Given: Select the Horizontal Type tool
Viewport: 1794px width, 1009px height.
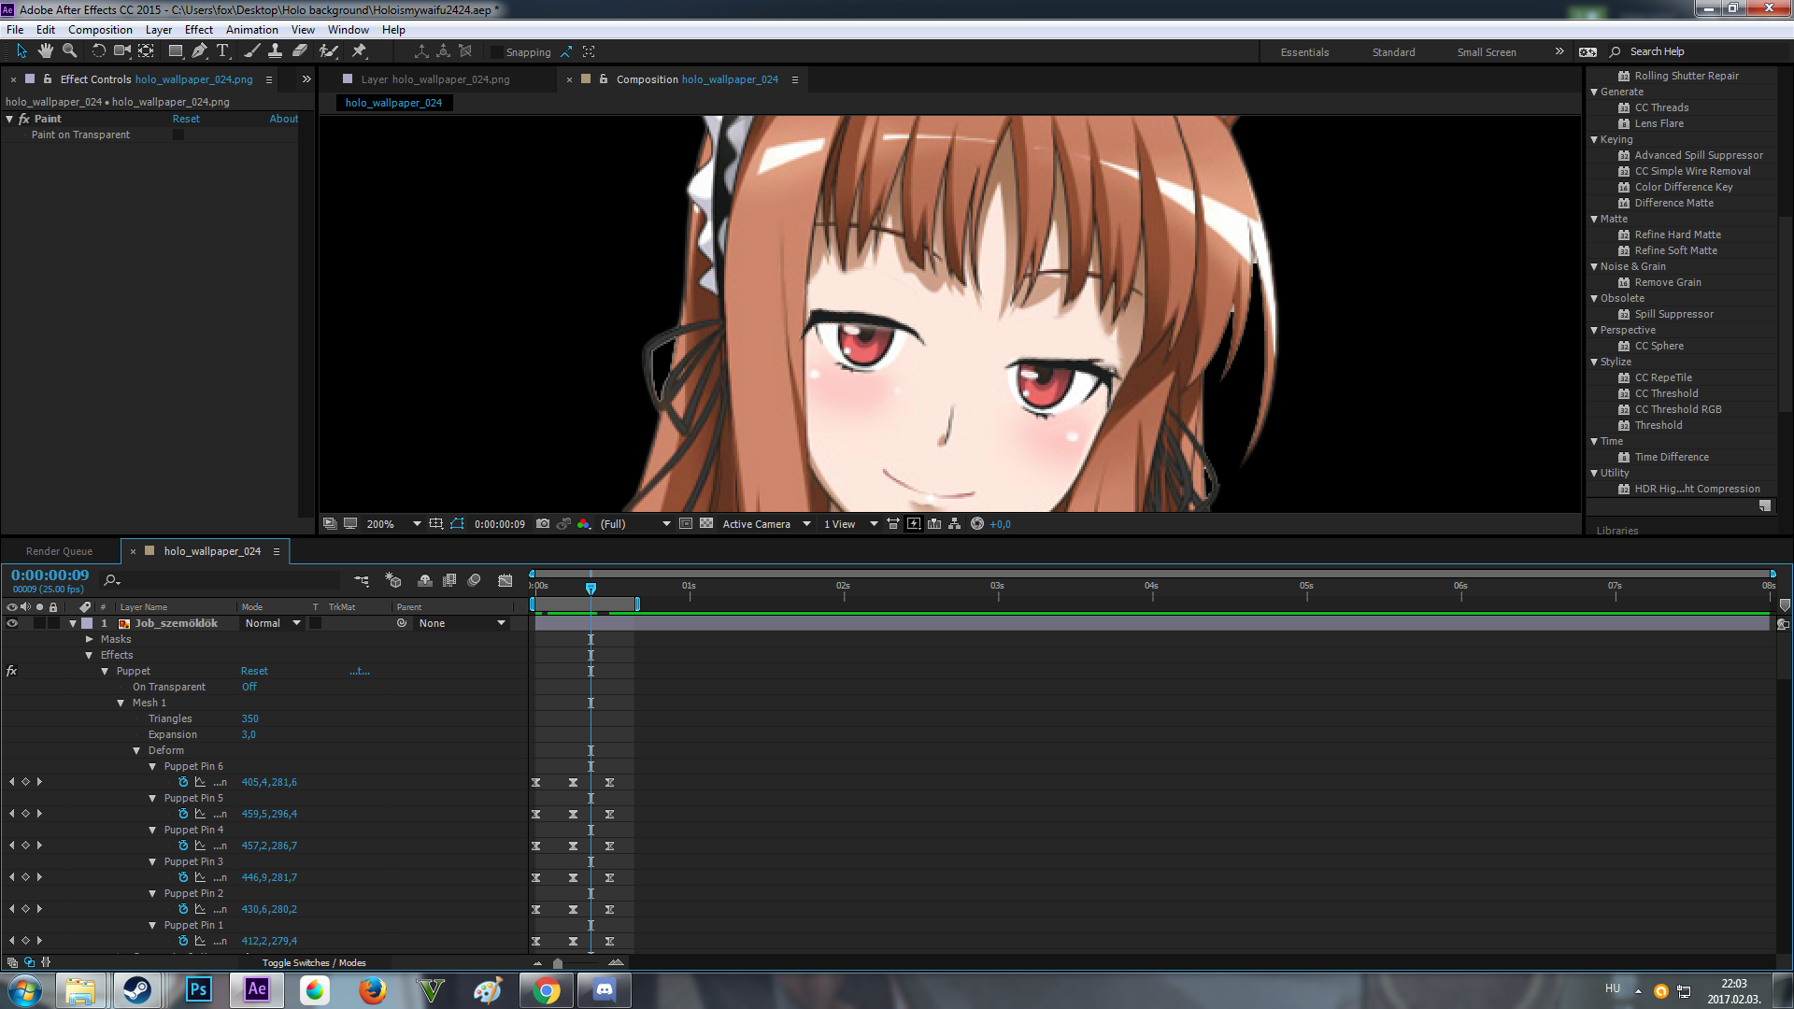Looking at the screenshot, I should (222, 51).
